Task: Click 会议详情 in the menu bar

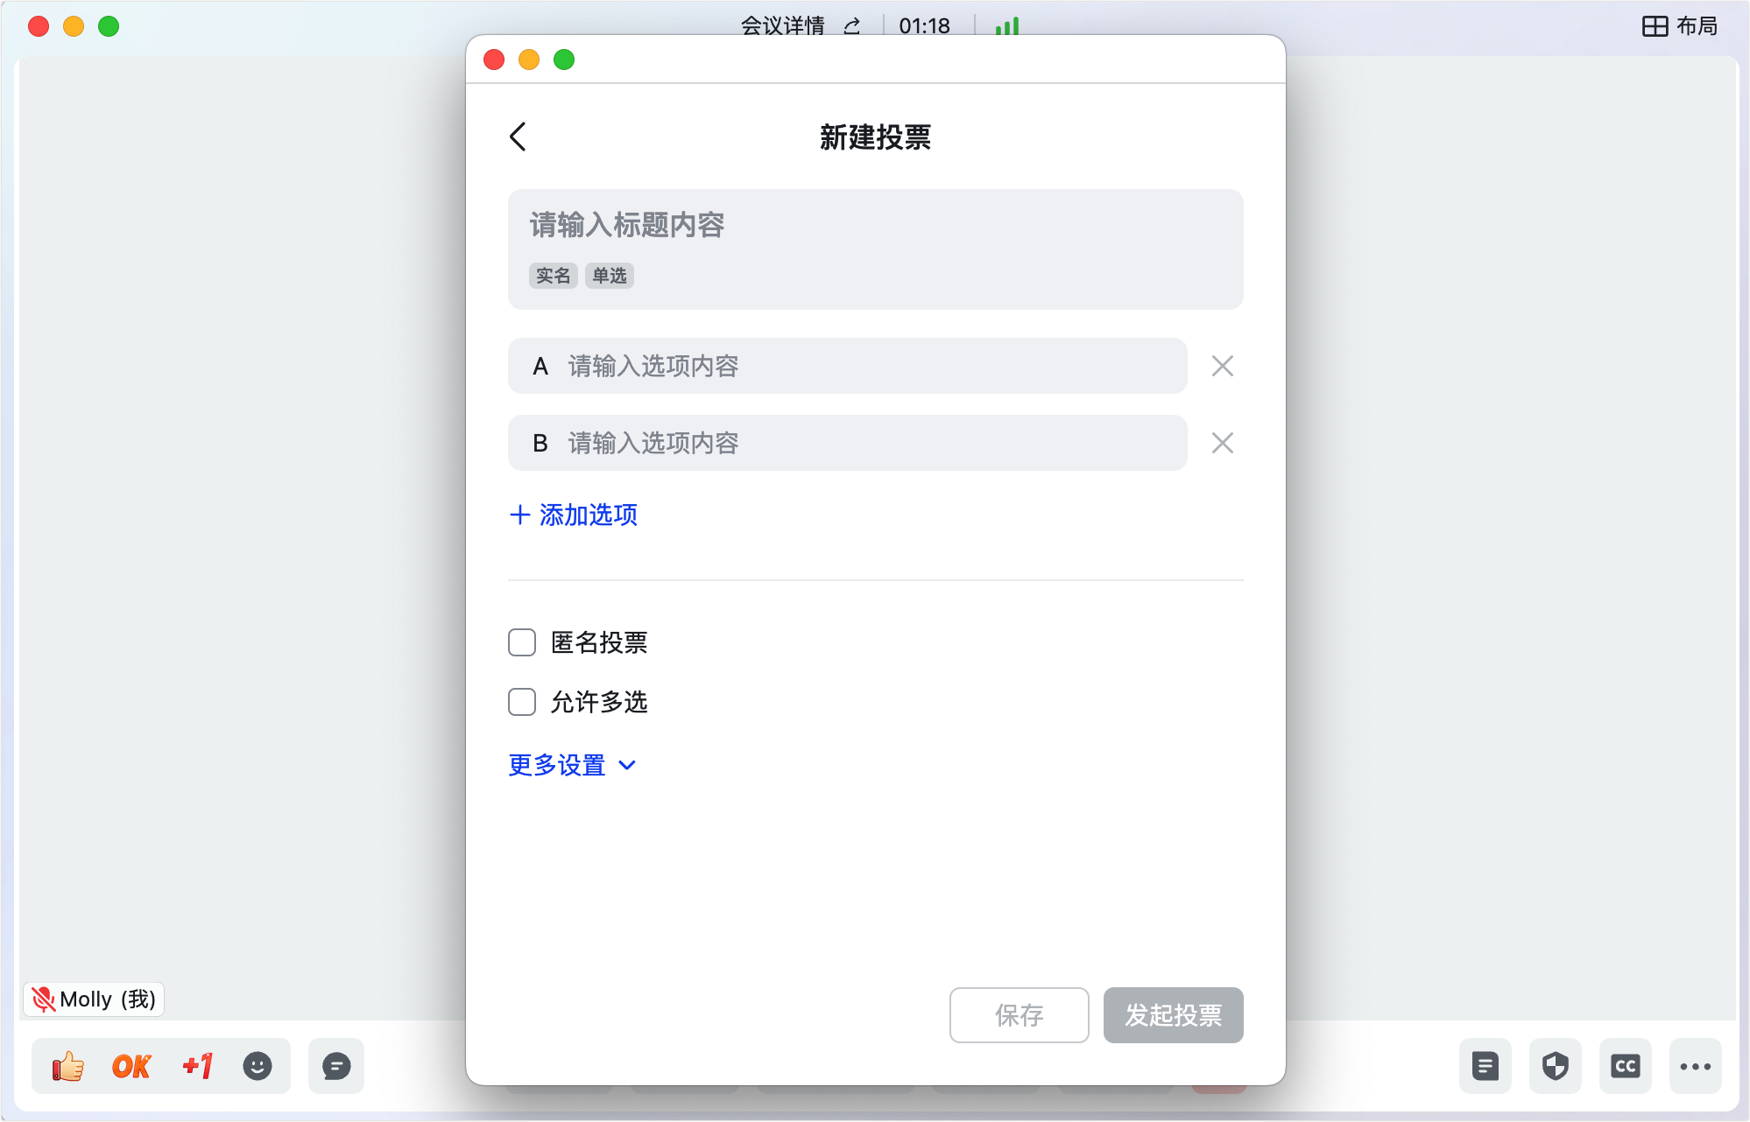Action: click(782, 25)
